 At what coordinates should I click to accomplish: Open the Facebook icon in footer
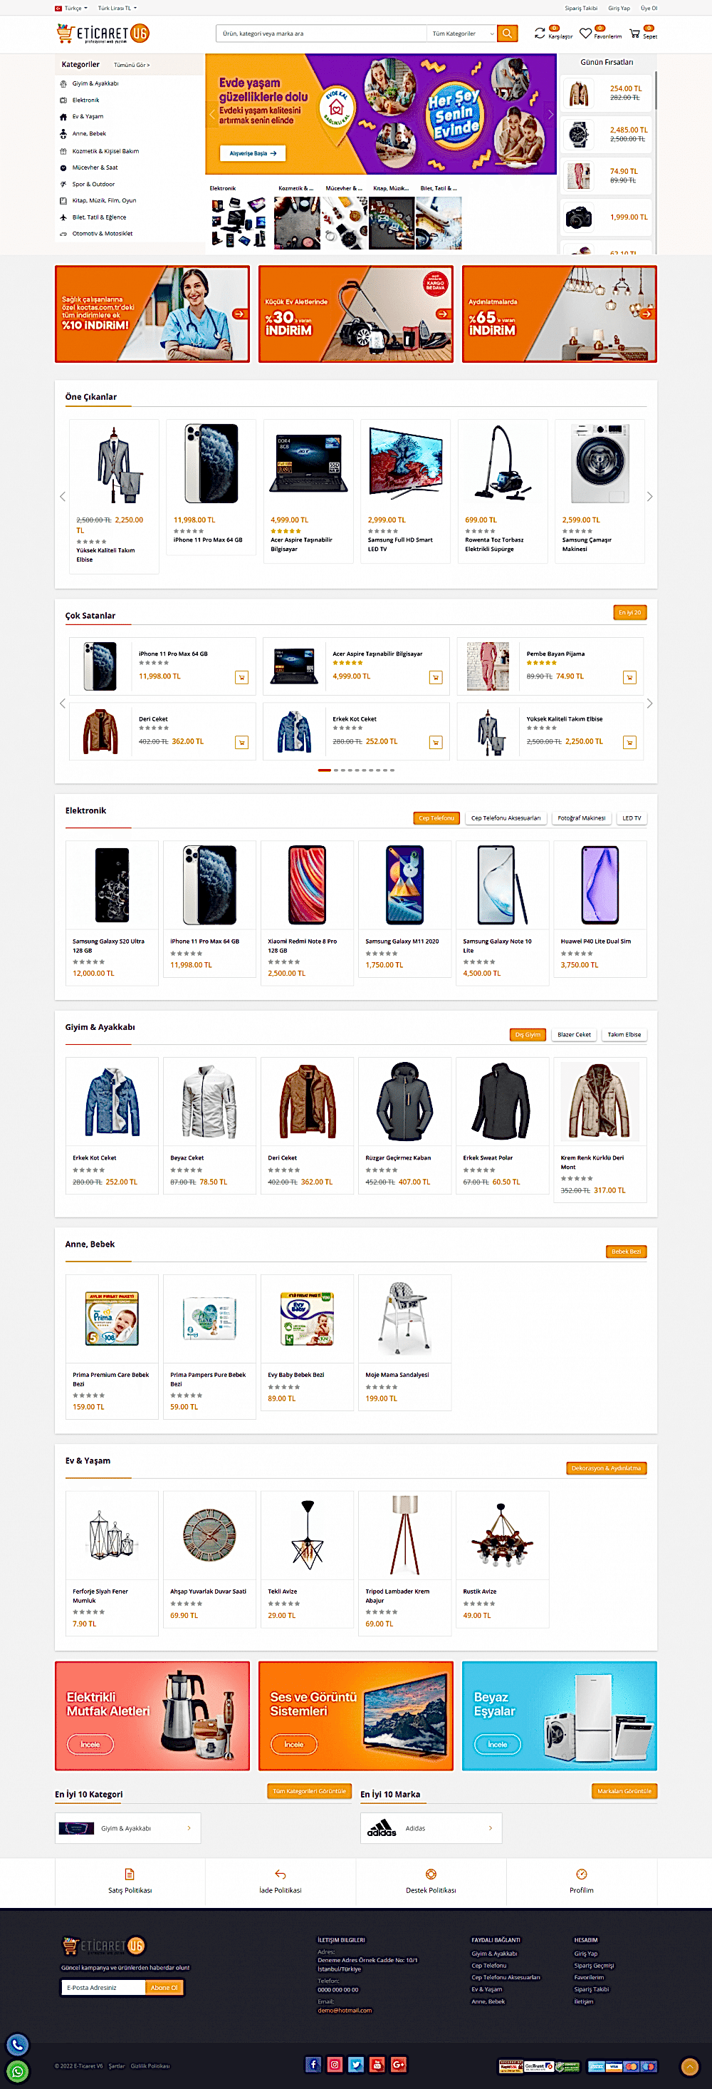pyautogui.click(x=313, y=2064)
